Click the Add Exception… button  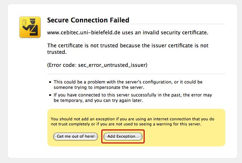pyautogui.click(x=123, y=136)
